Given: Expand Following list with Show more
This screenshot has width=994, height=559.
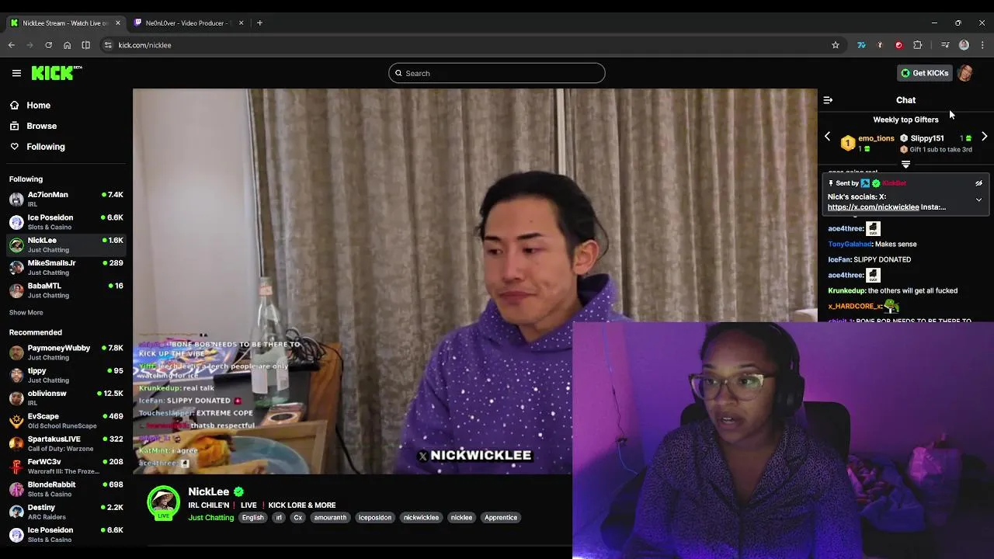Looking at the screenshot, I should pyautogui.click(x=26, y=312).
